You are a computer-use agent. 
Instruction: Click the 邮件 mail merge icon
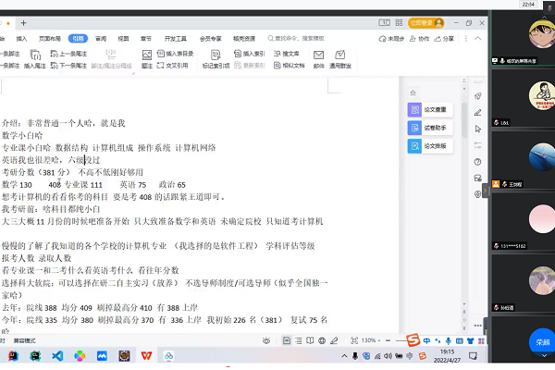click(x=318, y=59)
